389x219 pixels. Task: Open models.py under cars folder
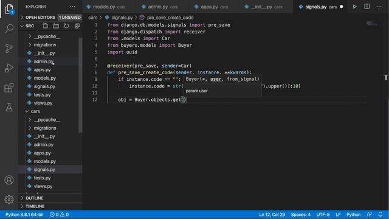(44, 161)
